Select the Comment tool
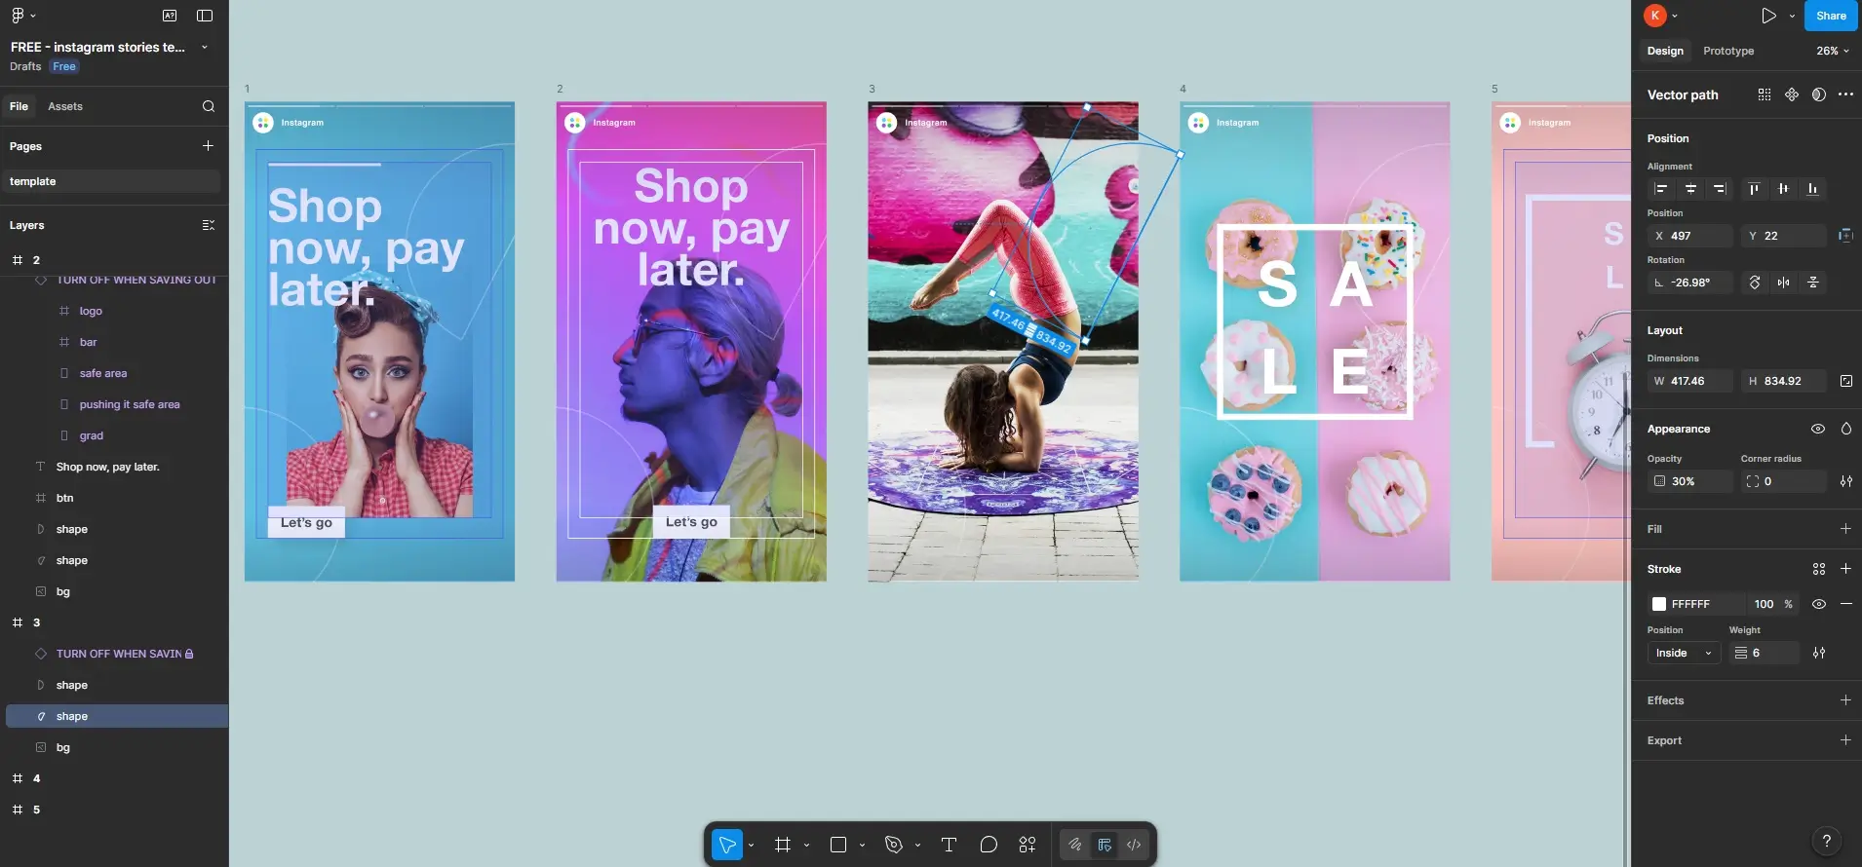Screen dimensions: 1862x867 point(989,845)
